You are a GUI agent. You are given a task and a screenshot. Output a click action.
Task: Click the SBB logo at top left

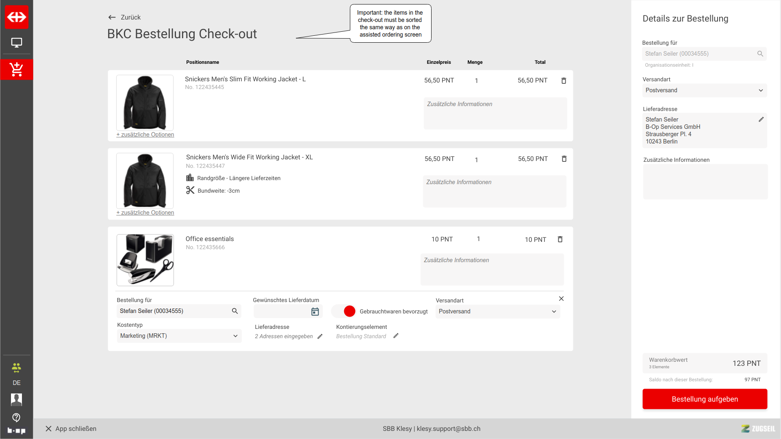17,17
